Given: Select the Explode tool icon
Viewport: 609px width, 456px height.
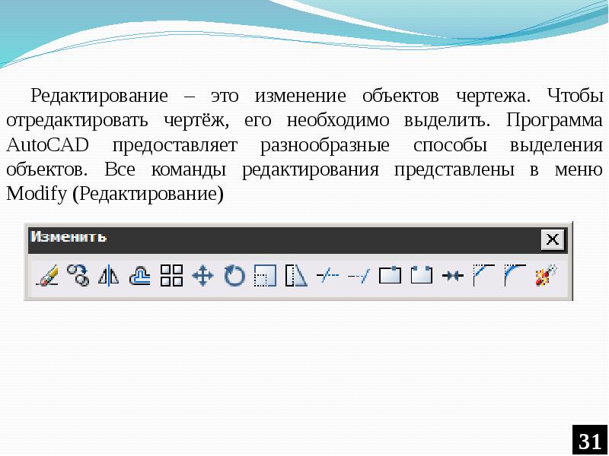Looking at the screenshot, I should (x=547, y=275).
